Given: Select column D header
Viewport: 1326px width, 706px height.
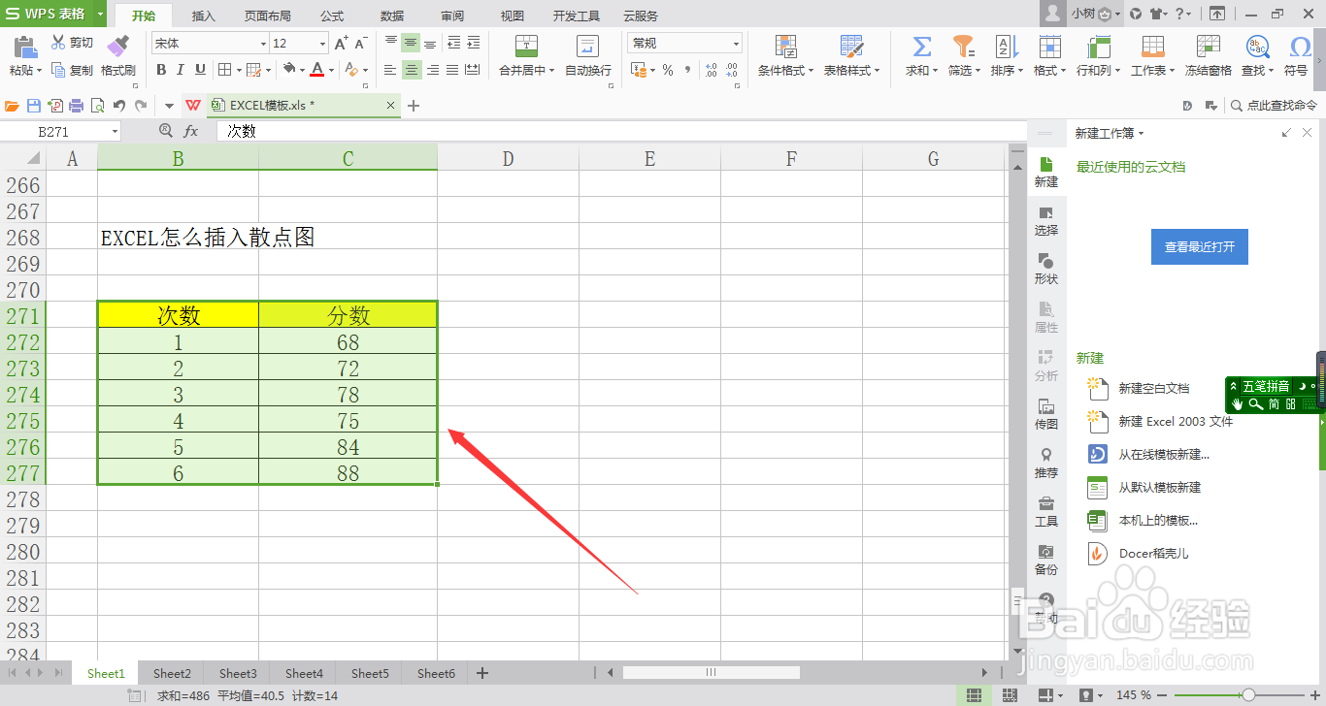Looking at the screenshot, I should click(508, 159).
